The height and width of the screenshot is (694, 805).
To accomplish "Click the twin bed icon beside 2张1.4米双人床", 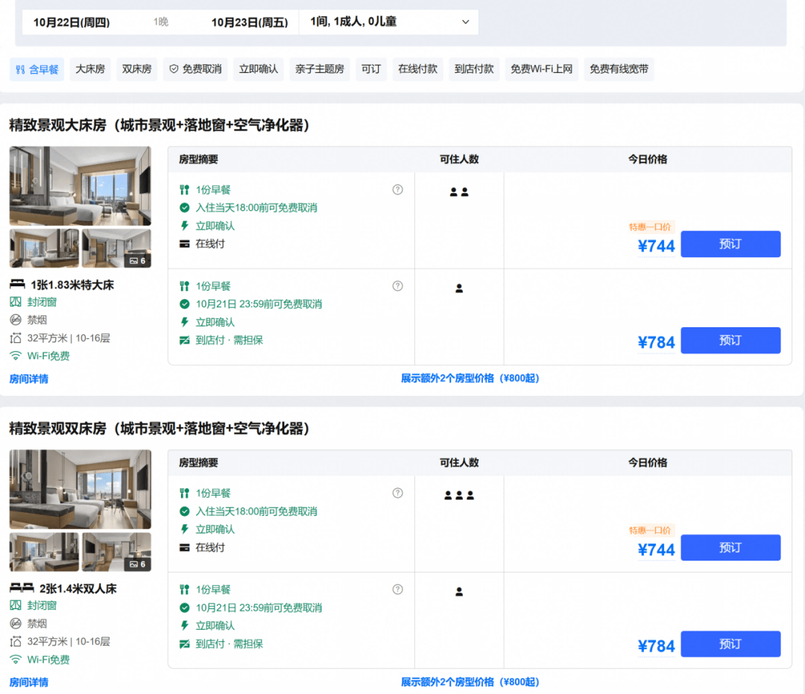I will [22, 587].
